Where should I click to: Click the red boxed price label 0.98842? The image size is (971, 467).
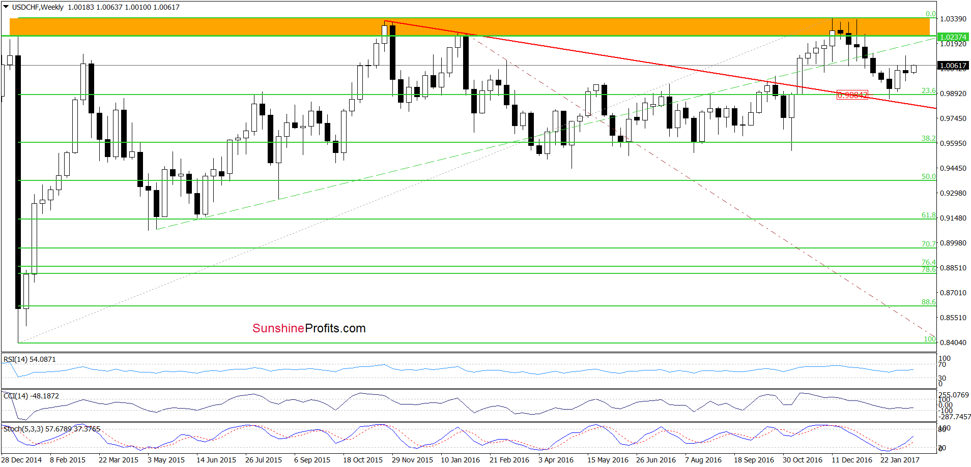click(x=852, y=95)
